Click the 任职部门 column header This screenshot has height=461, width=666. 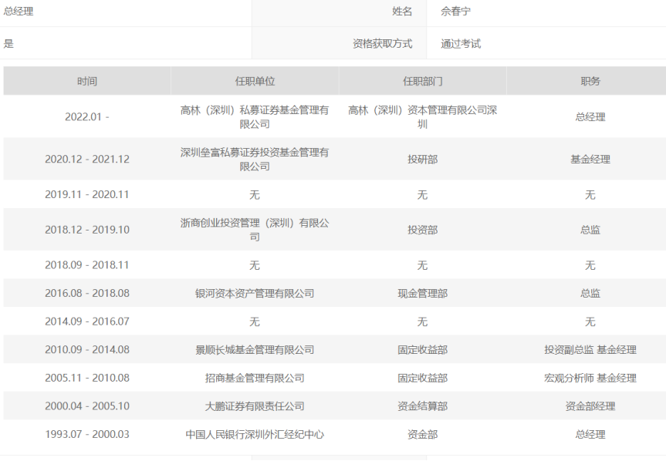[423, 81]
